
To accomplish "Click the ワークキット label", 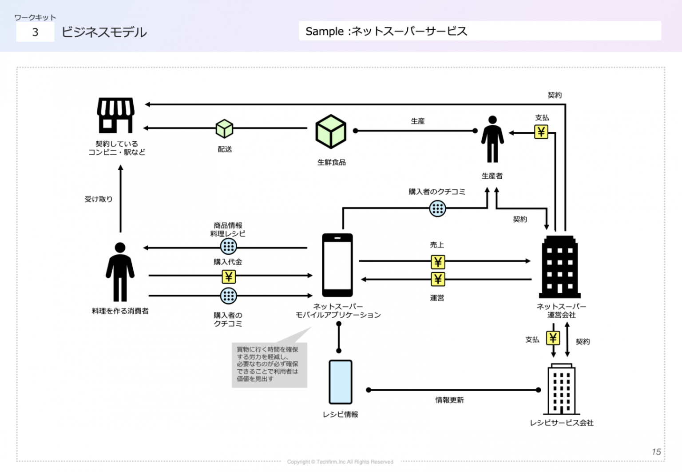I will [x=35, y=17].
